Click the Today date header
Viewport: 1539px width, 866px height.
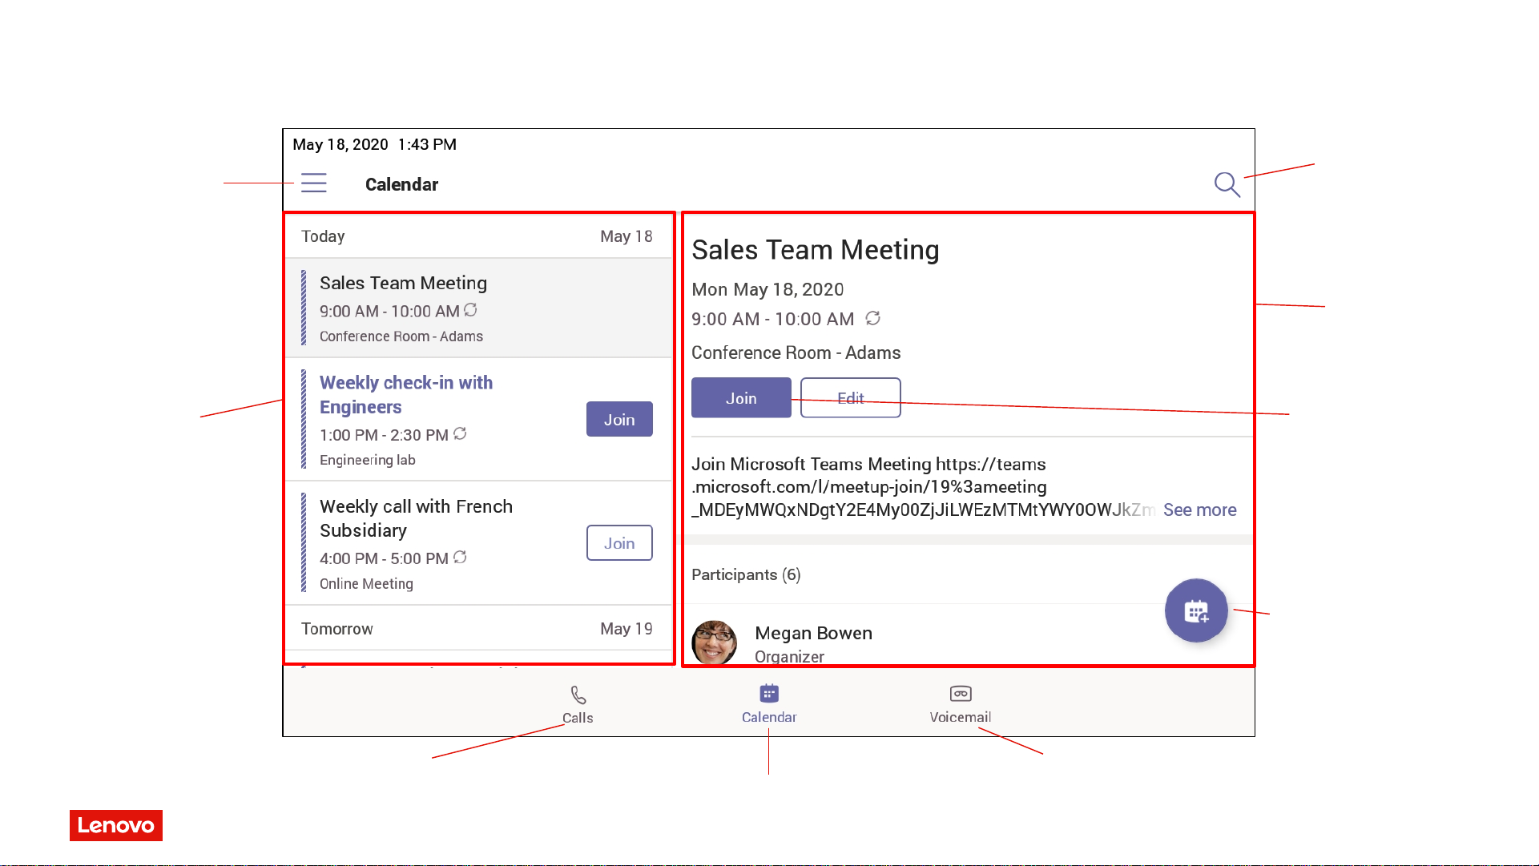[x=479, y=236]
